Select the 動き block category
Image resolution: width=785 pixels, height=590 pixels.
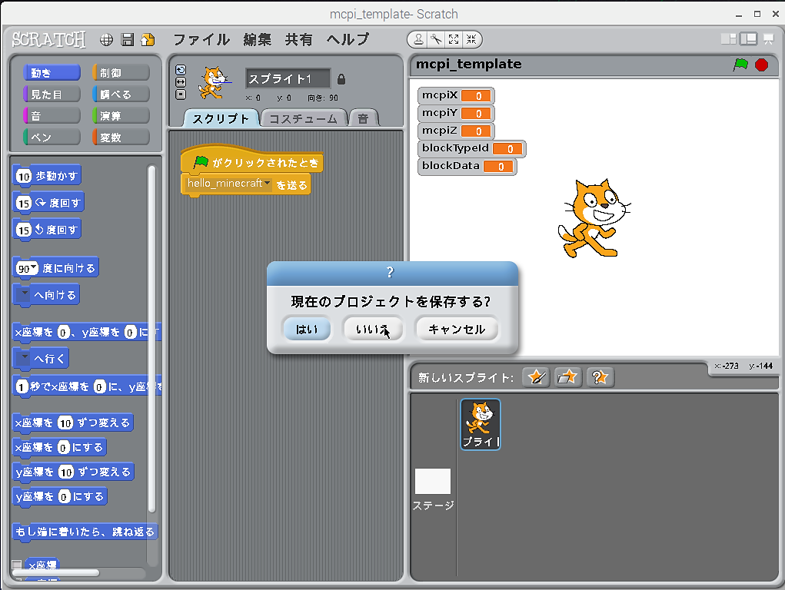pyautogui.click(x=52, y=72)
